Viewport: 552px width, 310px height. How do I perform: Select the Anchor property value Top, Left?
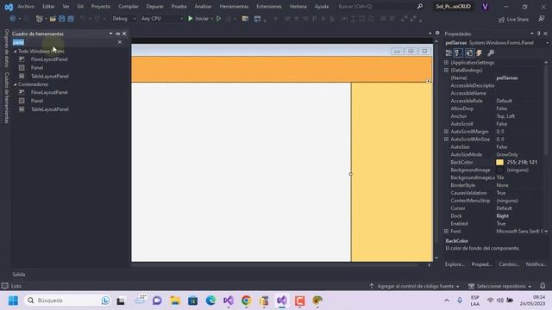505,116
